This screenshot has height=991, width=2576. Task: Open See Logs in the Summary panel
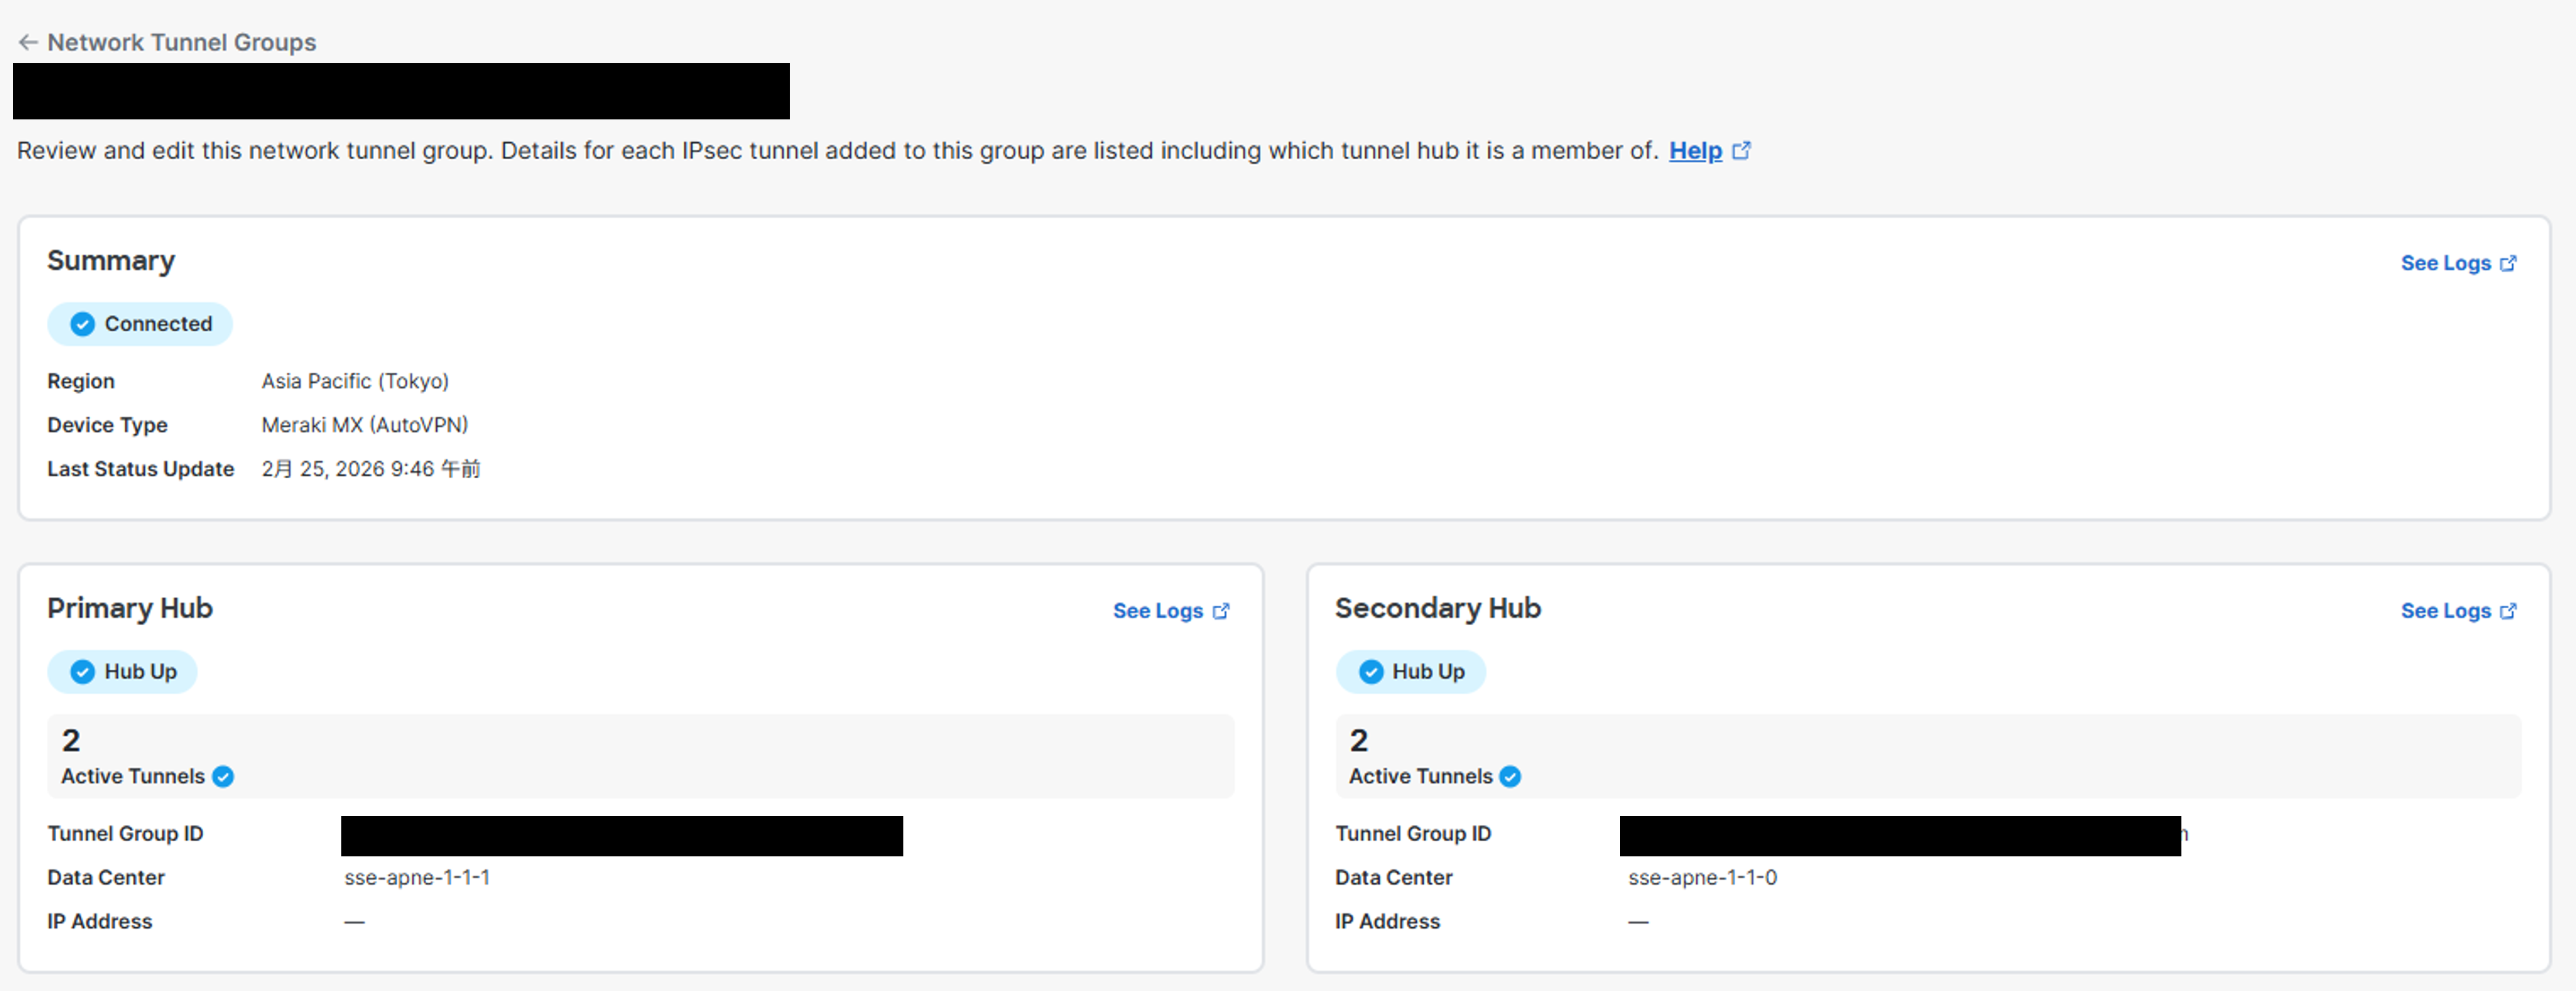(x=2445, y=263)
